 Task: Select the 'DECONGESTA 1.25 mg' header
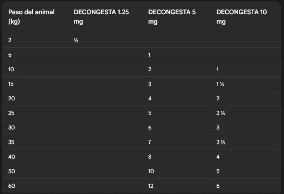[x=101, y=17]
